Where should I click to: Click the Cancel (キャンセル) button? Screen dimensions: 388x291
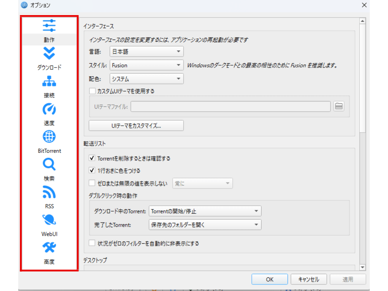308,279
